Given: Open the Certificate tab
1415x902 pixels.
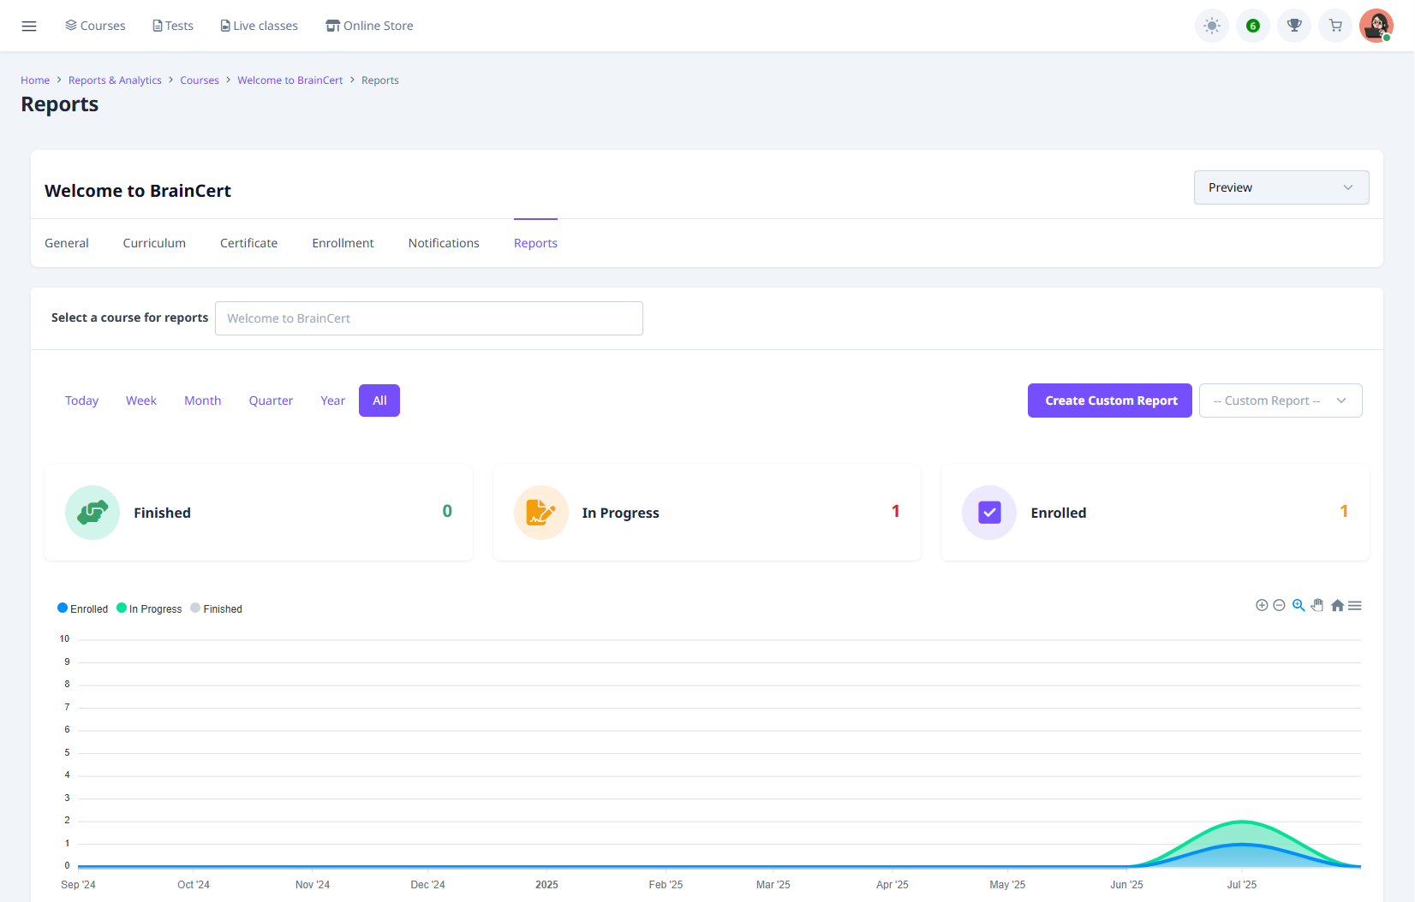Looking at the screenshot, I should (248, 243).
